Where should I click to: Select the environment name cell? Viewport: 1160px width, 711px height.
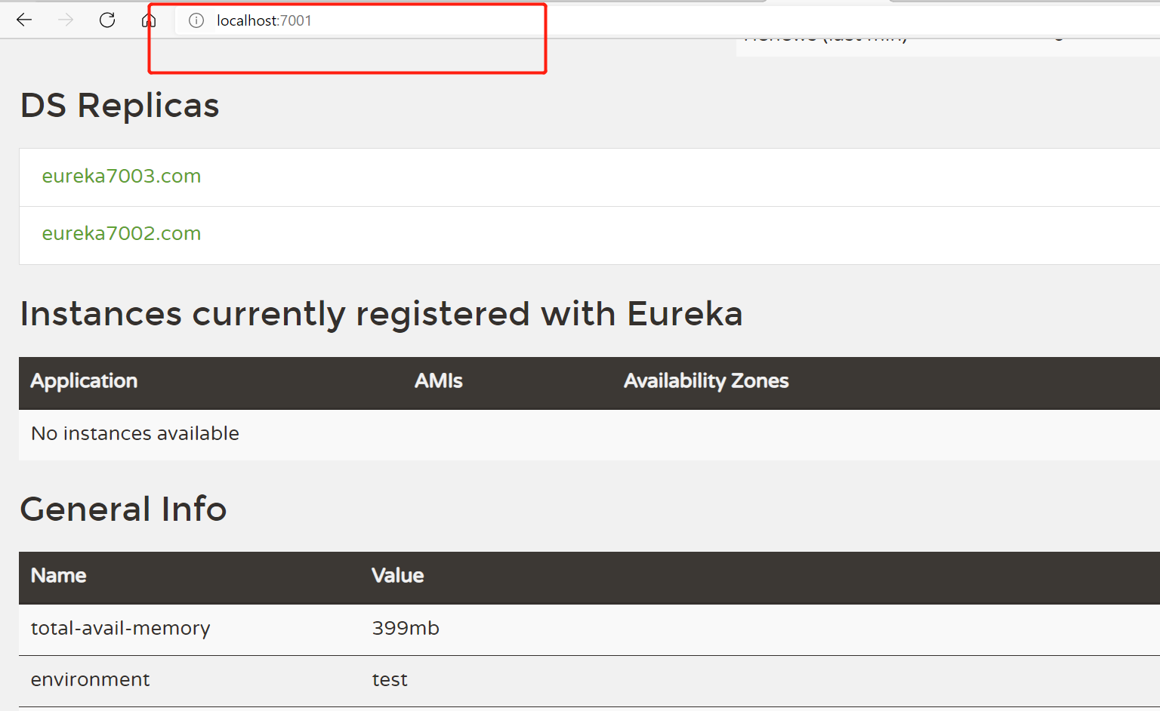click(x=91, y=680)
